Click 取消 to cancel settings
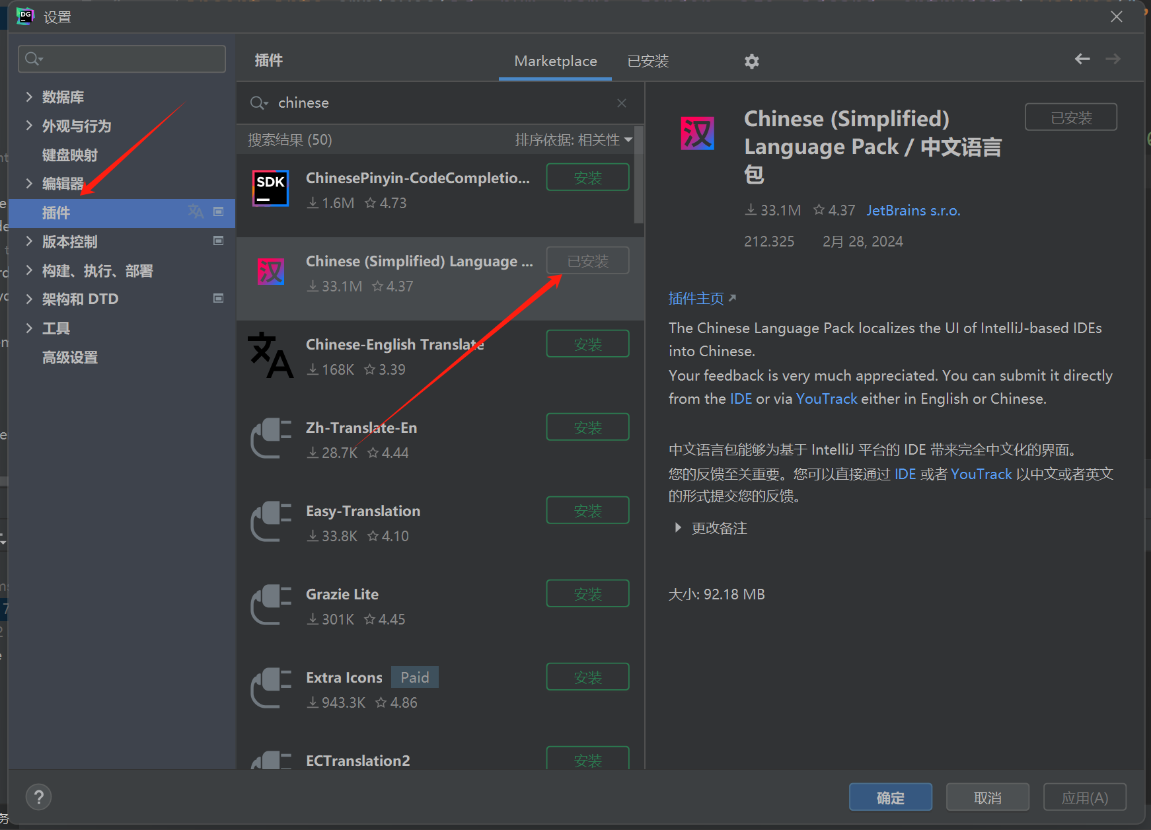Viewport: 1151px width, 830px height. 987,798
